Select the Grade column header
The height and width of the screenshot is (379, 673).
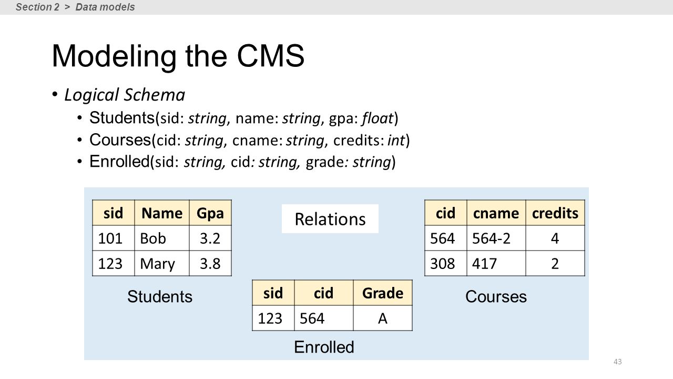point(383,293)
